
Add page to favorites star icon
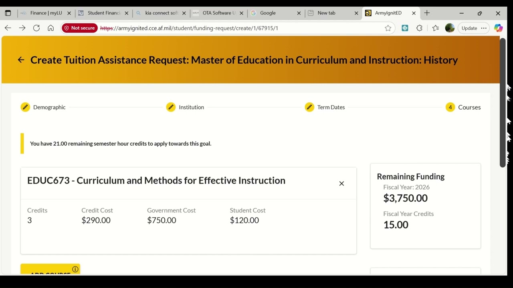click(x=388, y=28)
